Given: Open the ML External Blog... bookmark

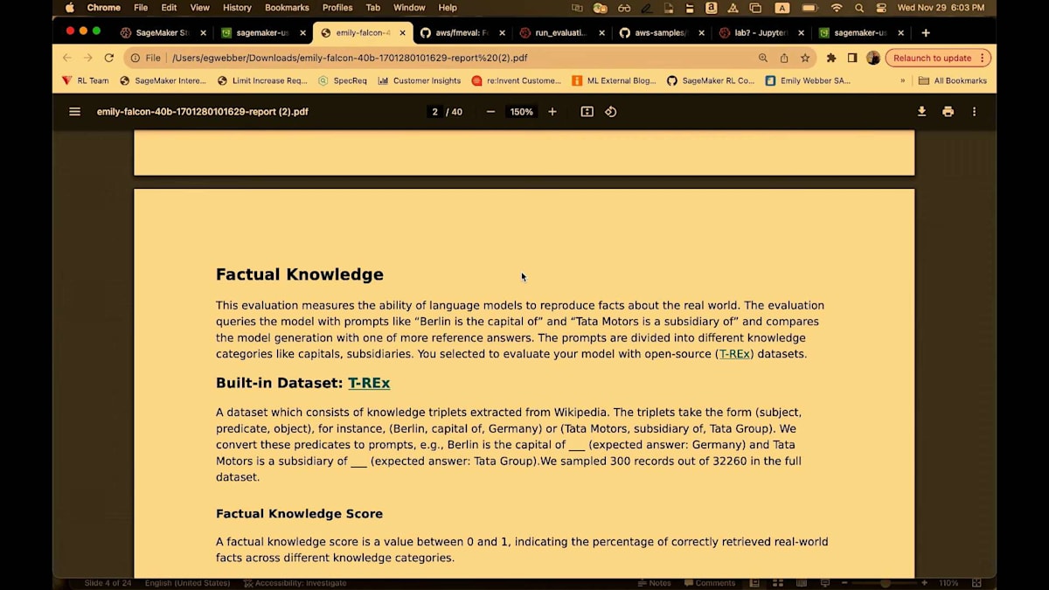Looking at the screenshot, I should pos(614,80).
